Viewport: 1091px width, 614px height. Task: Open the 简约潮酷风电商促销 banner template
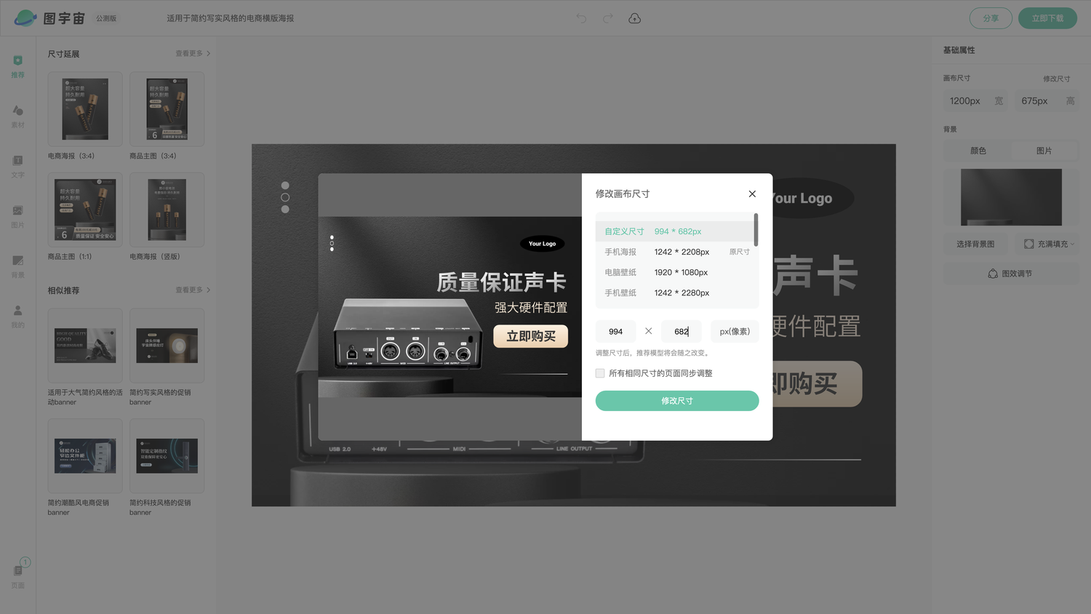coord(85,456)
